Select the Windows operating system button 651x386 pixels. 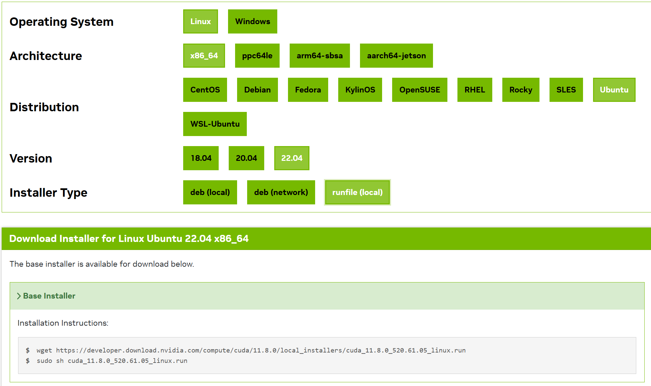(252, 21)
